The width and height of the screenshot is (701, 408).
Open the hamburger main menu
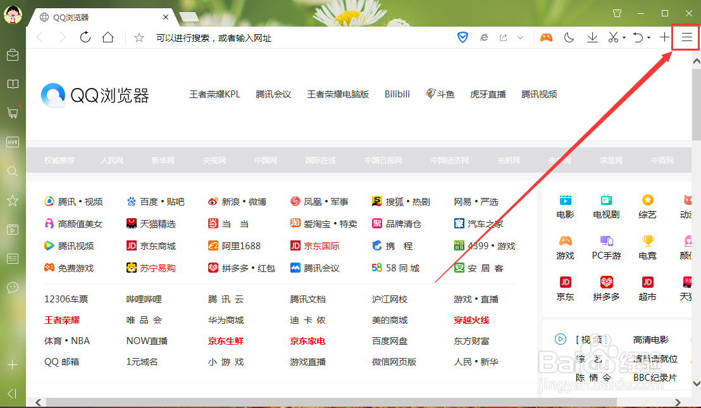pos(686,37)
